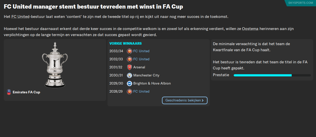Click the small Emirates FA Cup logo icon
316x137 pixels.
click(x=9, y=92)
